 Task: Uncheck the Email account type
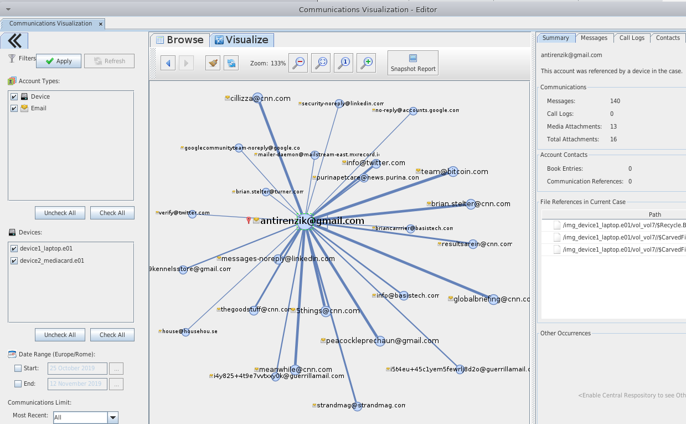click(x=14, y=108)
